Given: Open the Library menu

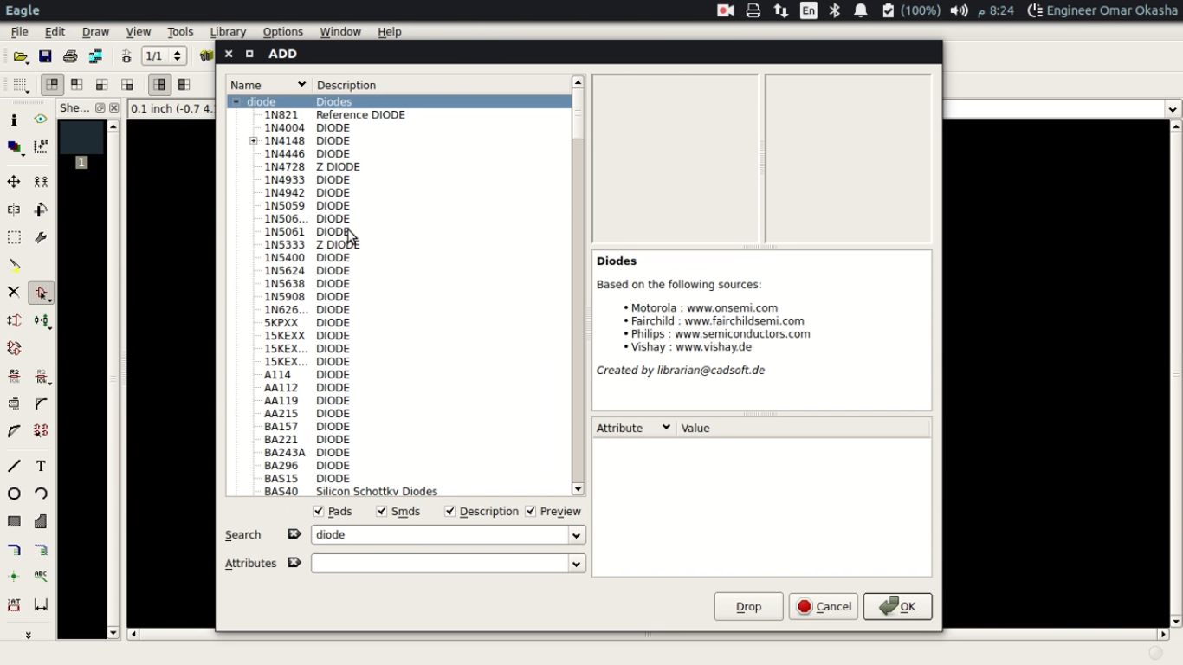Looking at the screenshot, I should 228,32.
